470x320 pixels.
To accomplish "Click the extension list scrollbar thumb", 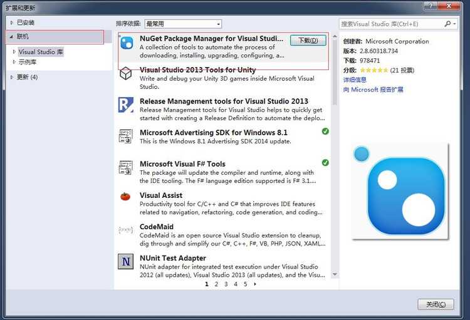I will pos(335,72).
